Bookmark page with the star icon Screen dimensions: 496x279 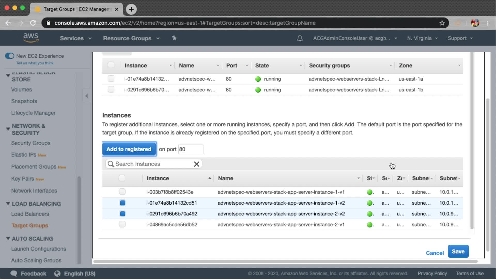(x=442, y=23)
